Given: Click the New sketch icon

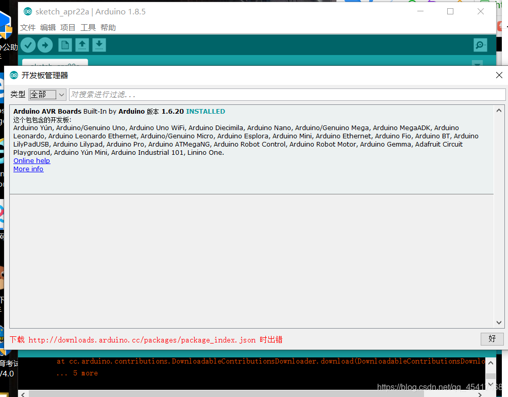Looking at the screenshot, I should click(x=64, y=45).
